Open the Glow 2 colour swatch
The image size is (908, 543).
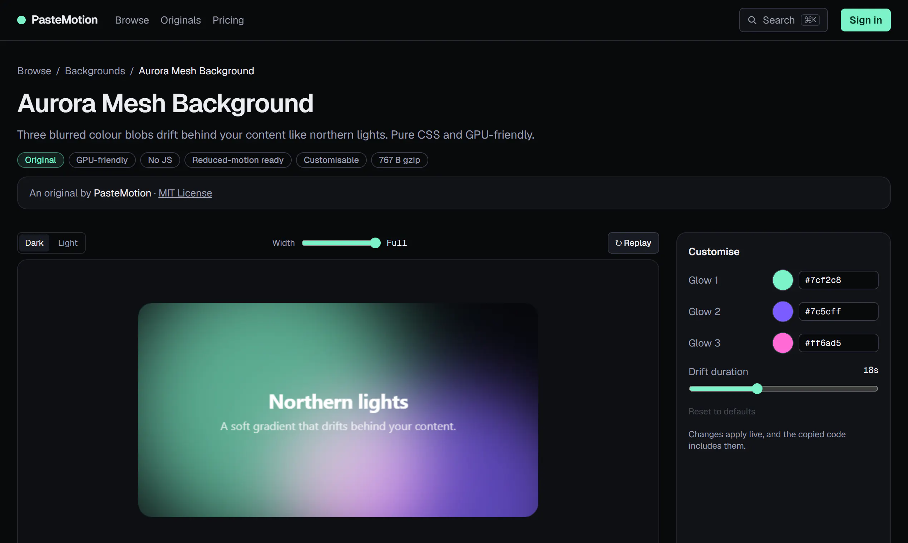[783, 312]
